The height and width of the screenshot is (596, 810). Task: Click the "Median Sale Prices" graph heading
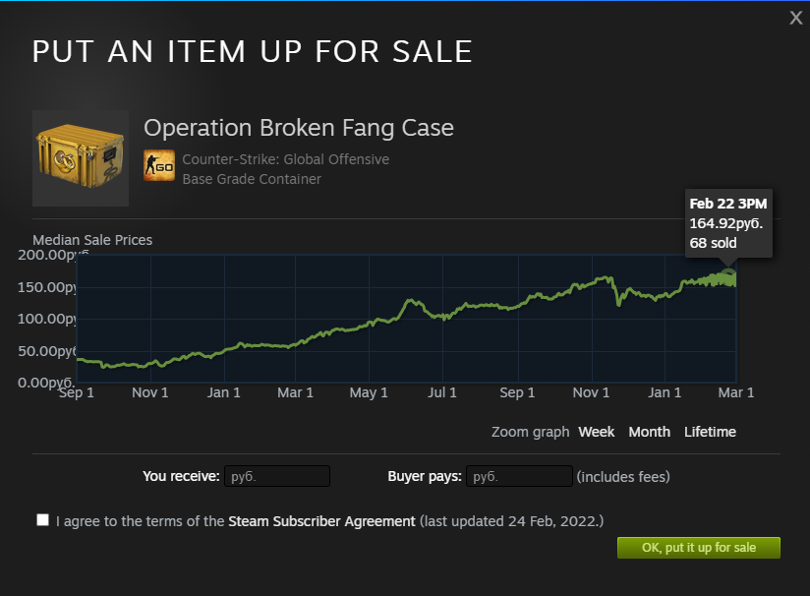(92, 240)
